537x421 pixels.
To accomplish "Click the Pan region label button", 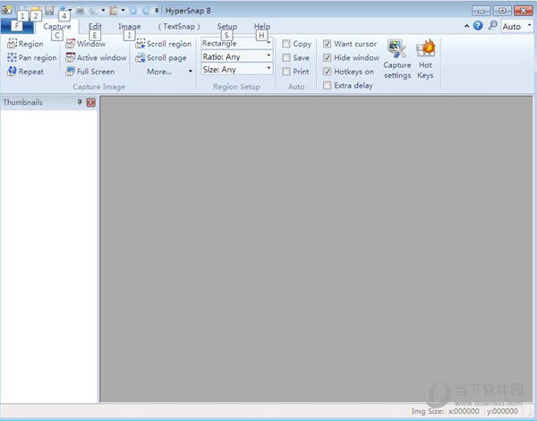I will 38,57.
